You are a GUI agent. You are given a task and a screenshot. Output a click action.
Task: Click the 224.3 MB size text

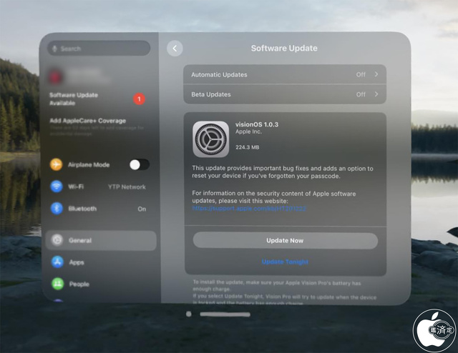pos(248,147)
